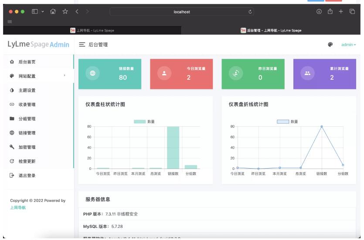Image resolution: width=364 pixels, height=240 pixels.
Task: Click the person icon on 今日浏览量 card
Action: tap(164, 73)
